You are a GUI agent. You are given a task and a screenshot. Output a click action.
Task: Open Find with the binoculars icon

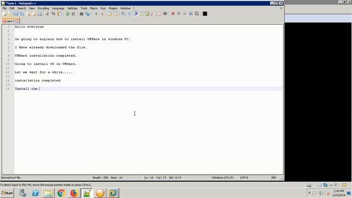pyautogui.click(x=81, y=14)
